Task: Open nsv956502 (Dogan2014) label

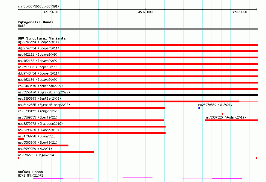Action: coord(37,155)
